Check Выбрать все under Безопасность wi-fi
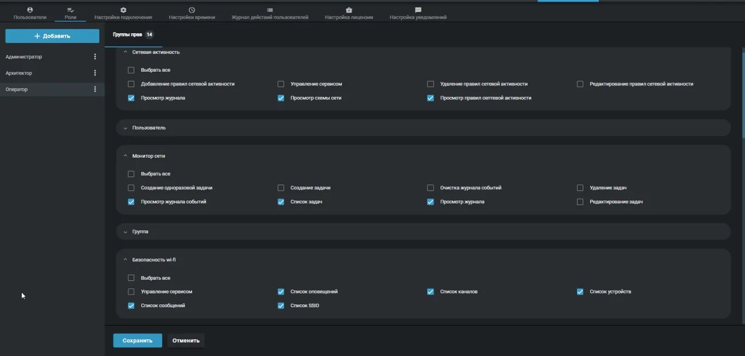 (131, 278)
